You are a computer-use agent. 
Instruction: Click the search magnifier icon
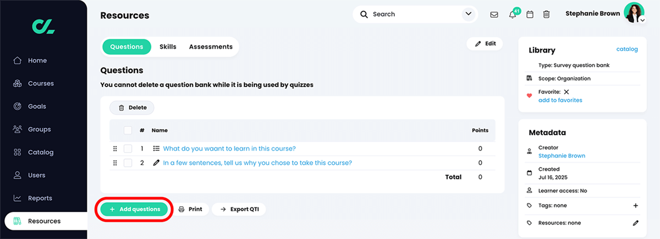click(x=364, y=14)
